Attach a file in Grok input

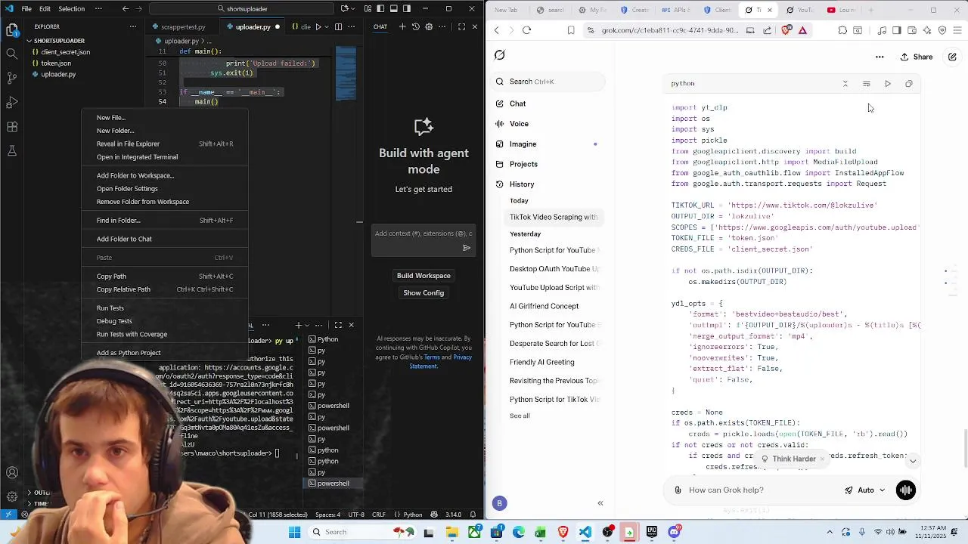point(678,490)
